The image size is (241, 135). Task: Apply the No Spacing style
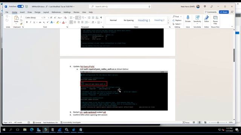pyautogui.click(x=129, y=20)
